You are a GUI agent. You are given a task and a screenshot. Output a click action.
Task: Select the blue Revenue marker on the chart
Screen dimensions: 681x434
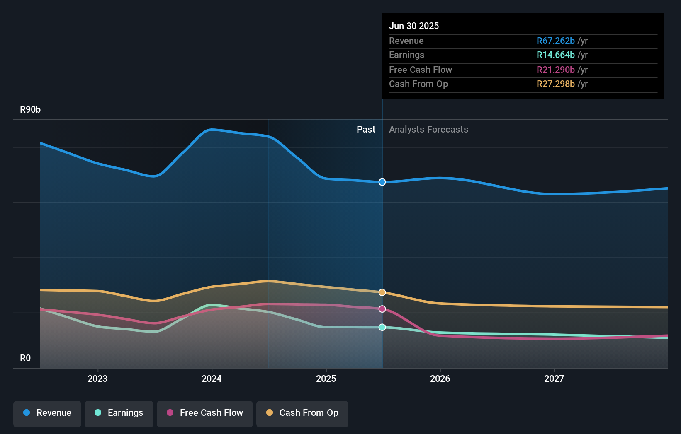click(x=382, y=182)
